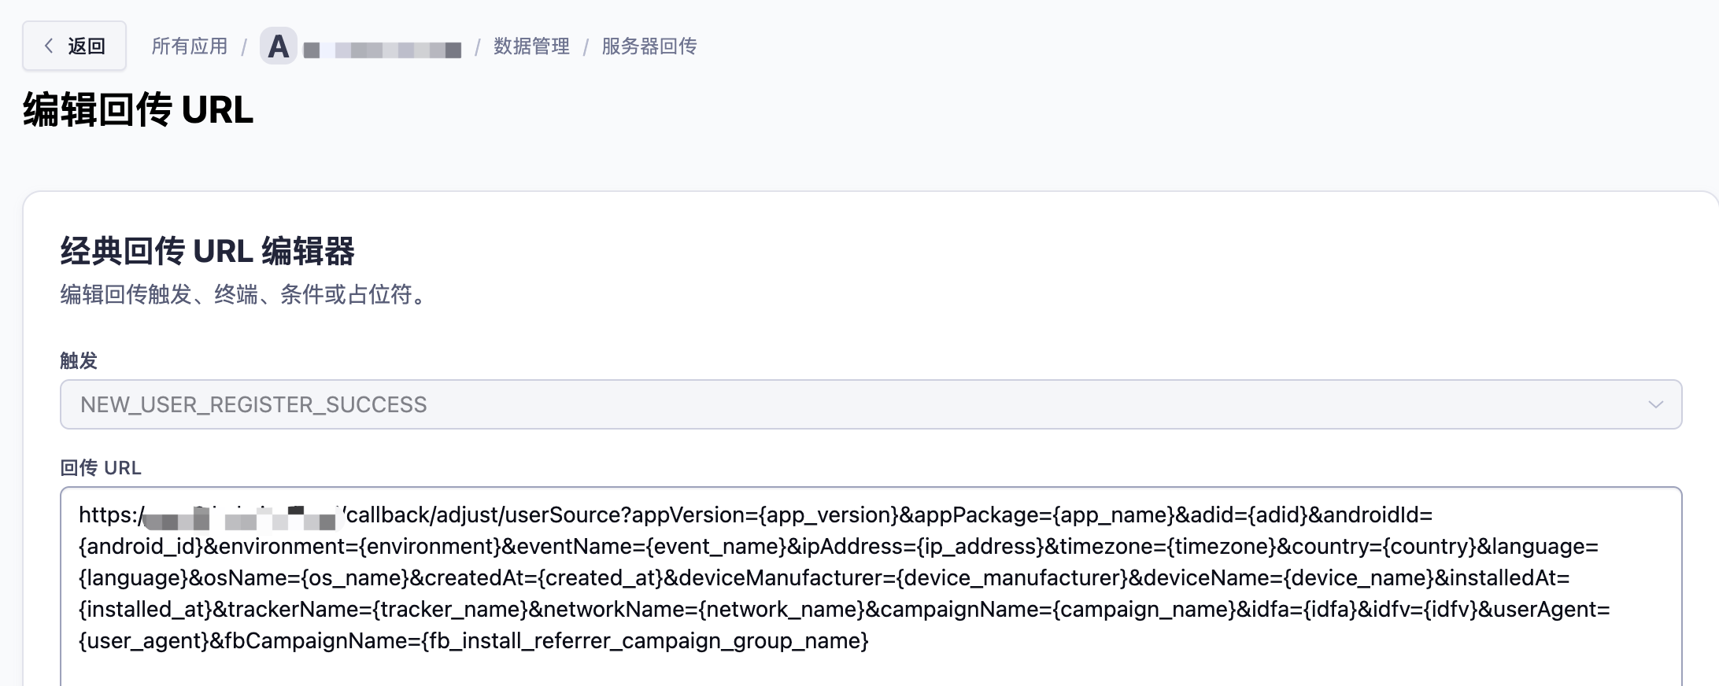This screenshot has height=686, width=1719.
Task: Click the 触发 field label
Action: (x=79, y=360)
